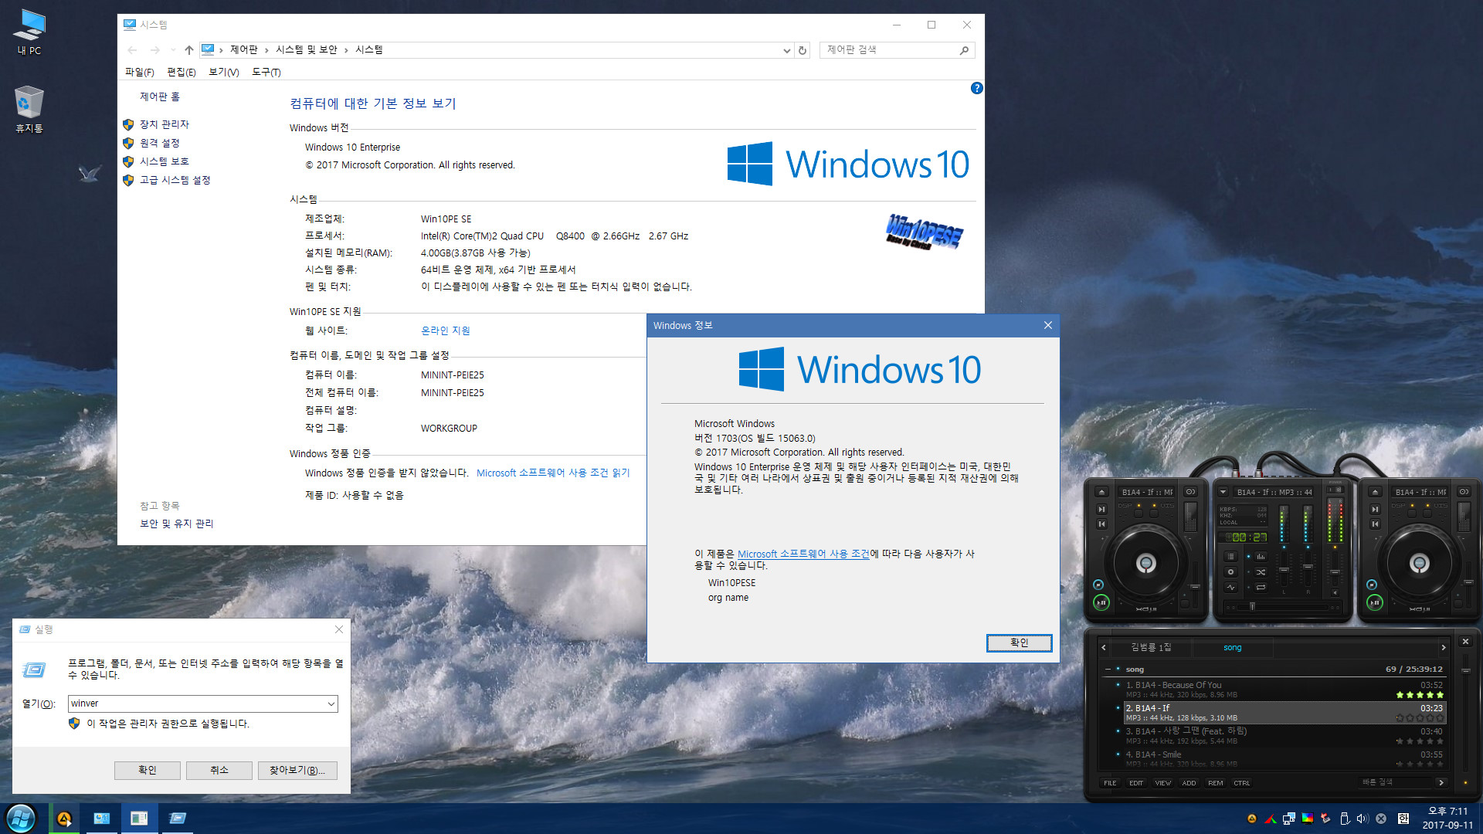
Task: Open Microsoft 소프트웨어 사용 조건 link in Windows 정보
Action: point(803,554)
